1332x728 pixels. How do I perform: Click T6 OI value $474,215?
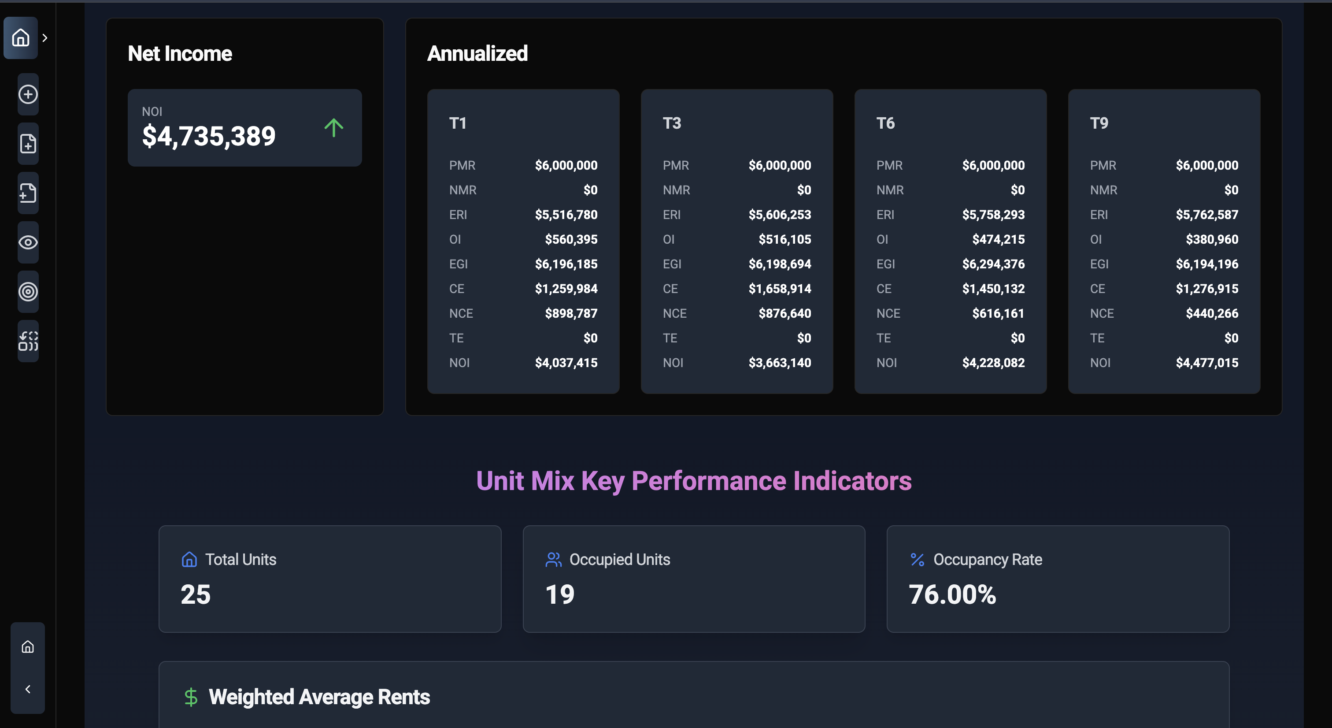click(x=998, y=240)
